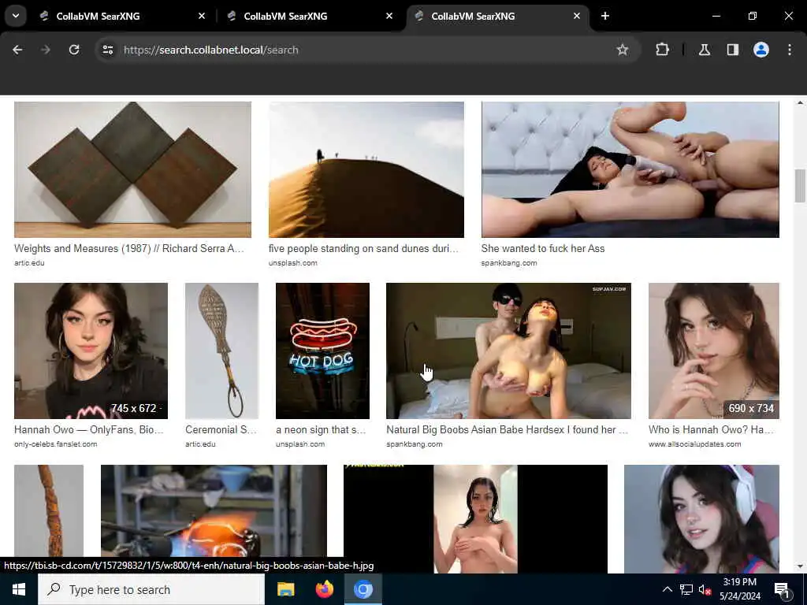The image size is (807, 605).
Task: Visit only-celebs.fanslet.com source link
Action: 56,444
